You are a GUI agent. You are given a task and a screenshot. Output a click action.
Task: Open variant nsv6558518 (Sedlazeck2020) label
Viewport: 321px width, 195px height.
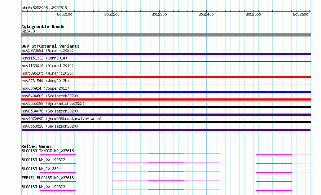click(50, 126)
